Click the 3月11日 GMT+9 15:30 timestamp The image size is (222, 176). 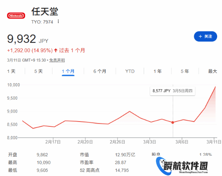[x=27, y=60]
